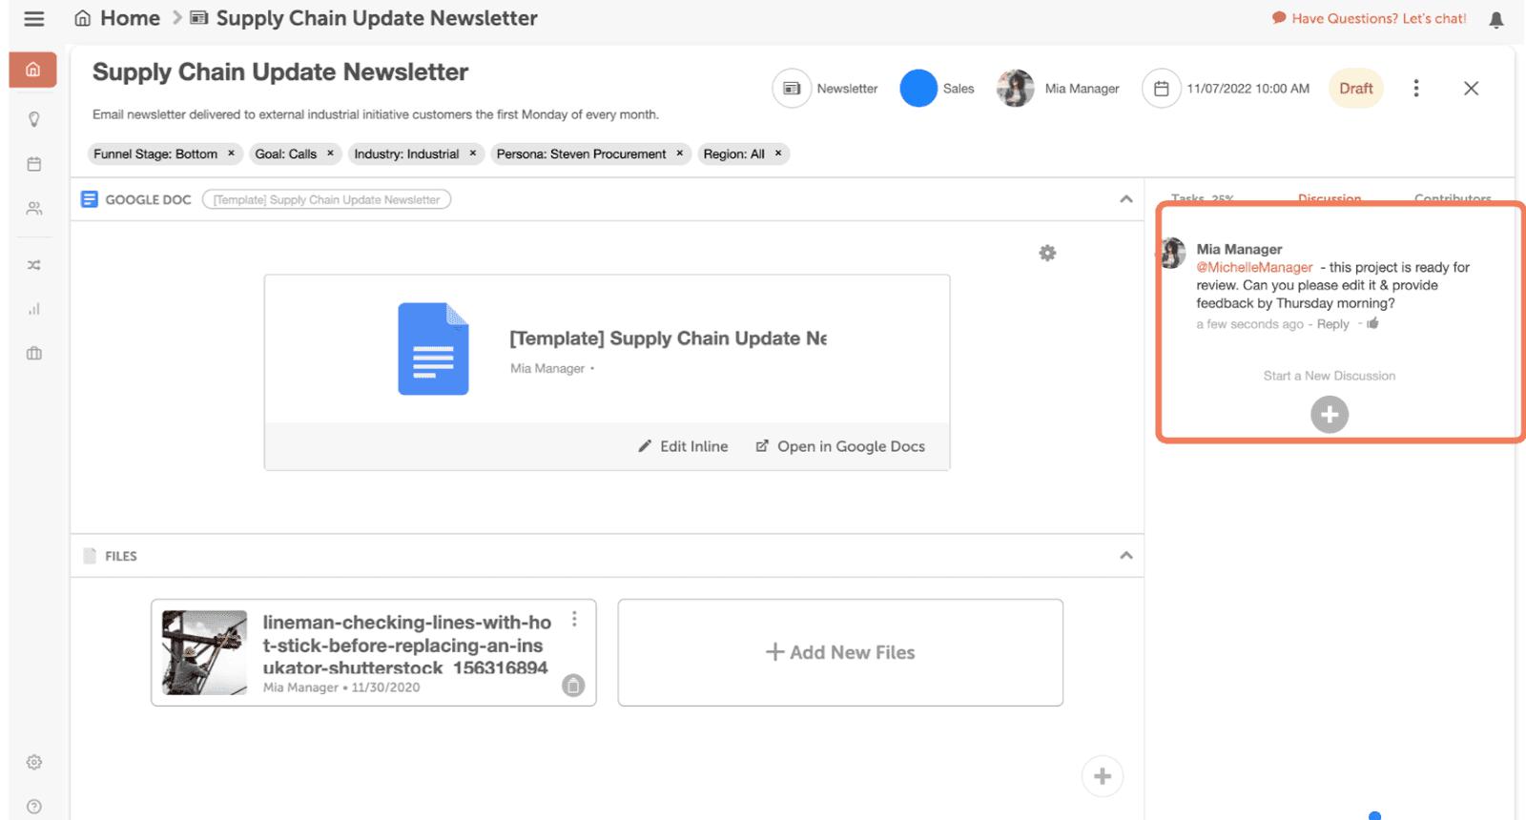
Task: Click the Supply Chain Update Newsletter breadcrumb
Action: (x=364, y=18)
